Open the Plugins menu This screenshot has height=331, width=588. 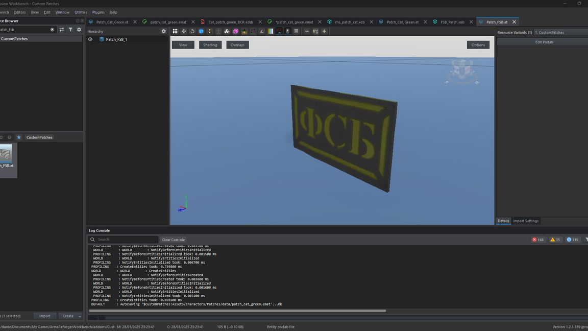(99, 12)
